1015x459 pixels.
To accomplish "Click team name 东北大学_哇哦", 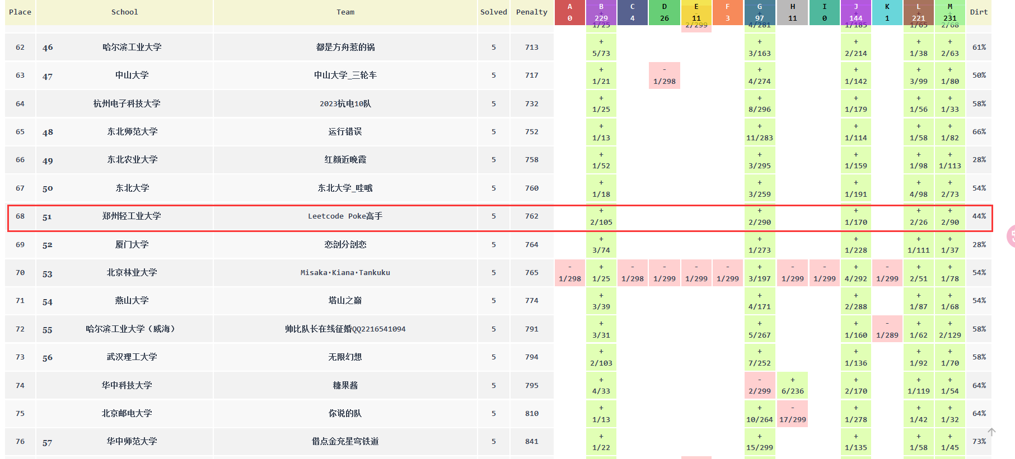I will click(345, 188).
